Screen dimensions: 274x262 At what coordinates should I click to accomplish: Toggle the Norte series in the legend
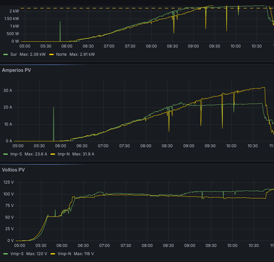(x=61, y=54)
